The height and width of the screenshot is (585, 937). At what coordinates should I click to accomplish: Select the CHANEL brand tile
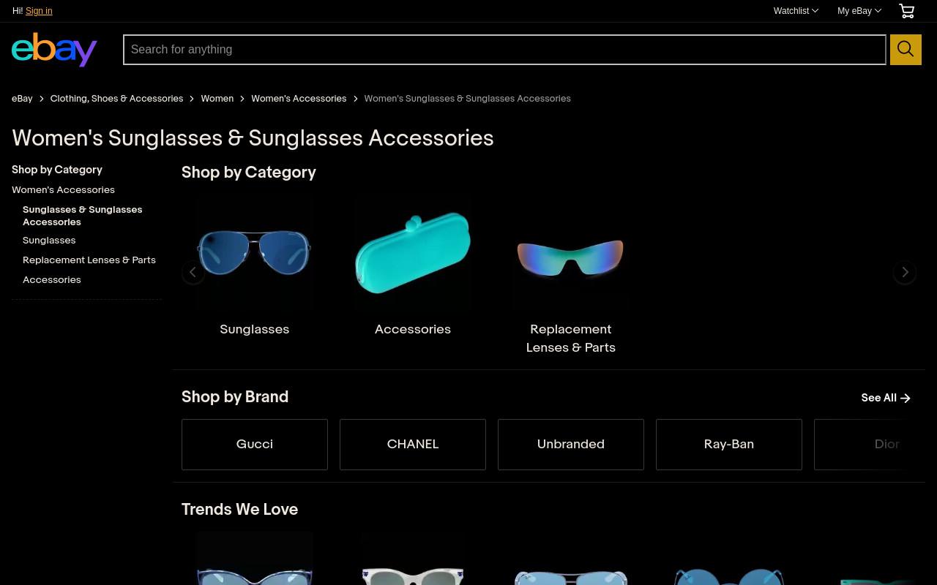tap(413, 445)
